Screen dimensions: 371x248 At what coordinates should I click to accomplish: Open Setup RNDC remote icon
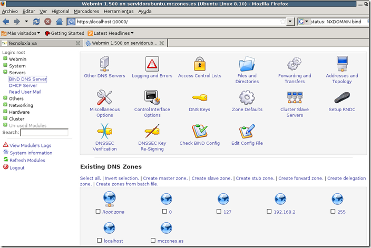(342, 97)
